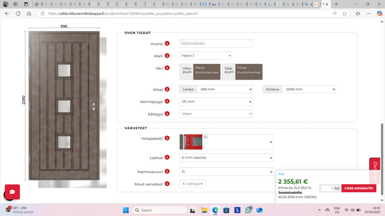
Task: Open the Malli dropdown showing Paavi 2
Action: (205, 56)
